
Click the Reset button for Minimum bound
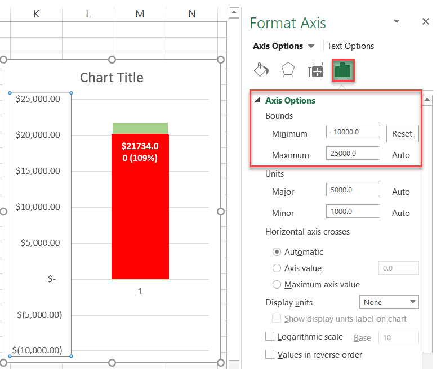point(402,133)
